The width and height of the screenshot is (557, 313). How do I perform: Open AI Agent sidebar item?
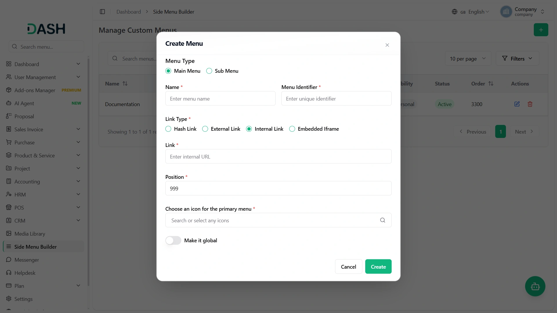point(44,103)
